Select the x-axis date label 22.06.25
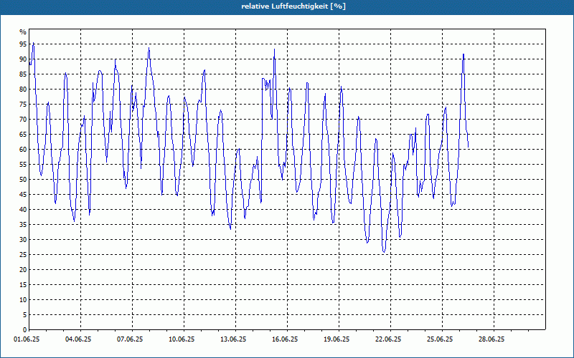 click(388, 339)
